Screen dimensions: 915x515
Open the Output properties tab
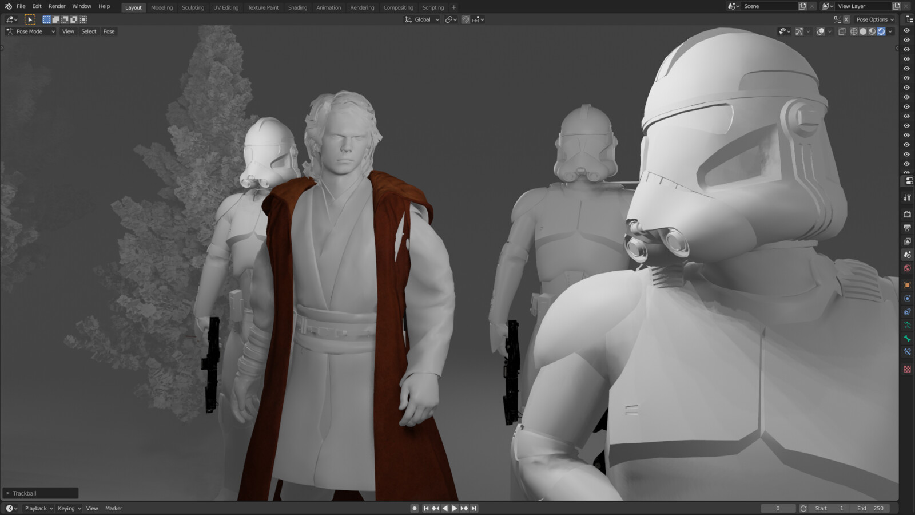[x=907, y=228]
